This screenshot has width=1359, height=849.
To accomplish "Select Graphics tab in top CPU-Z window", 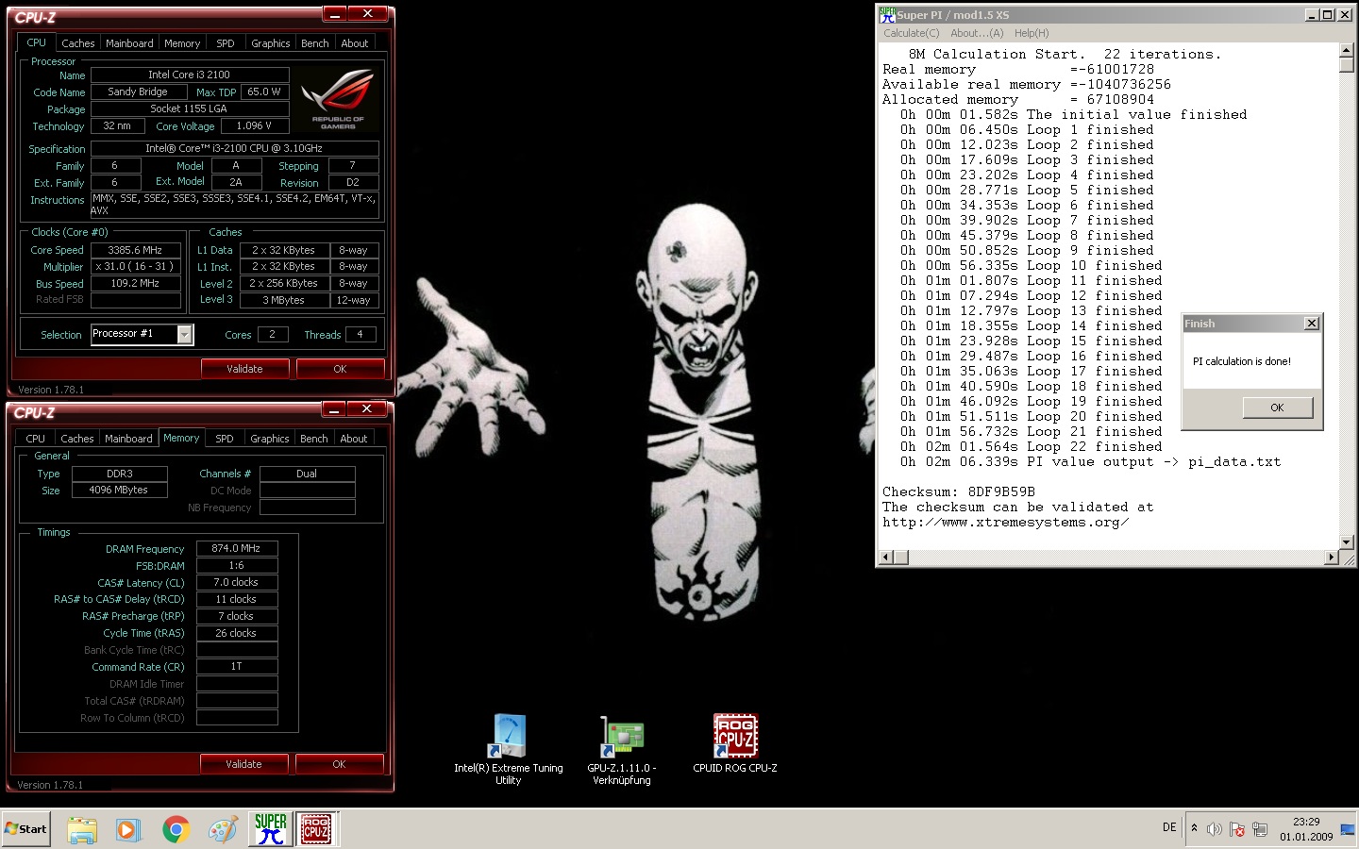I will (x=270, y=43).
